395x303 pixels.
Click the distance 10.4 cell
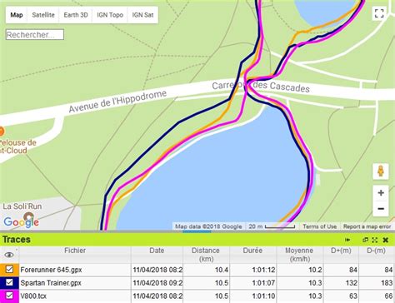click(x=206, y=270)
